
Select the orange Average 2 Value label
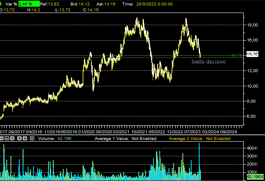pos(200,138)
